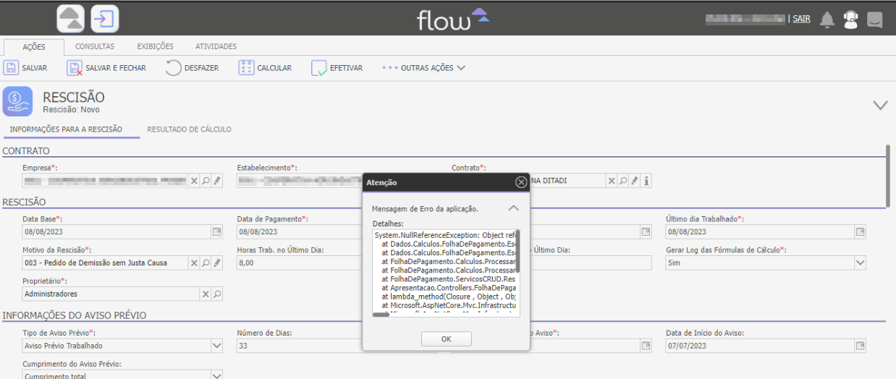The image size is (896, 379).
Task: Switch to Resultado de Cálculo tab
Action: (x=189, y=129)
